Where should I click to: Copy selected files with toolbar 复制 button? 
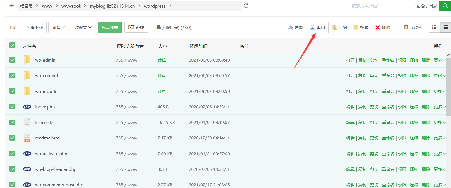pos(296,27)
